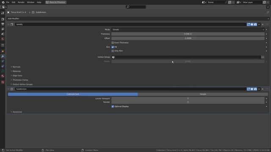Viewport: 271px width, 152px height.
Task: Click the Levels Viewport value field
Action: 188,98
